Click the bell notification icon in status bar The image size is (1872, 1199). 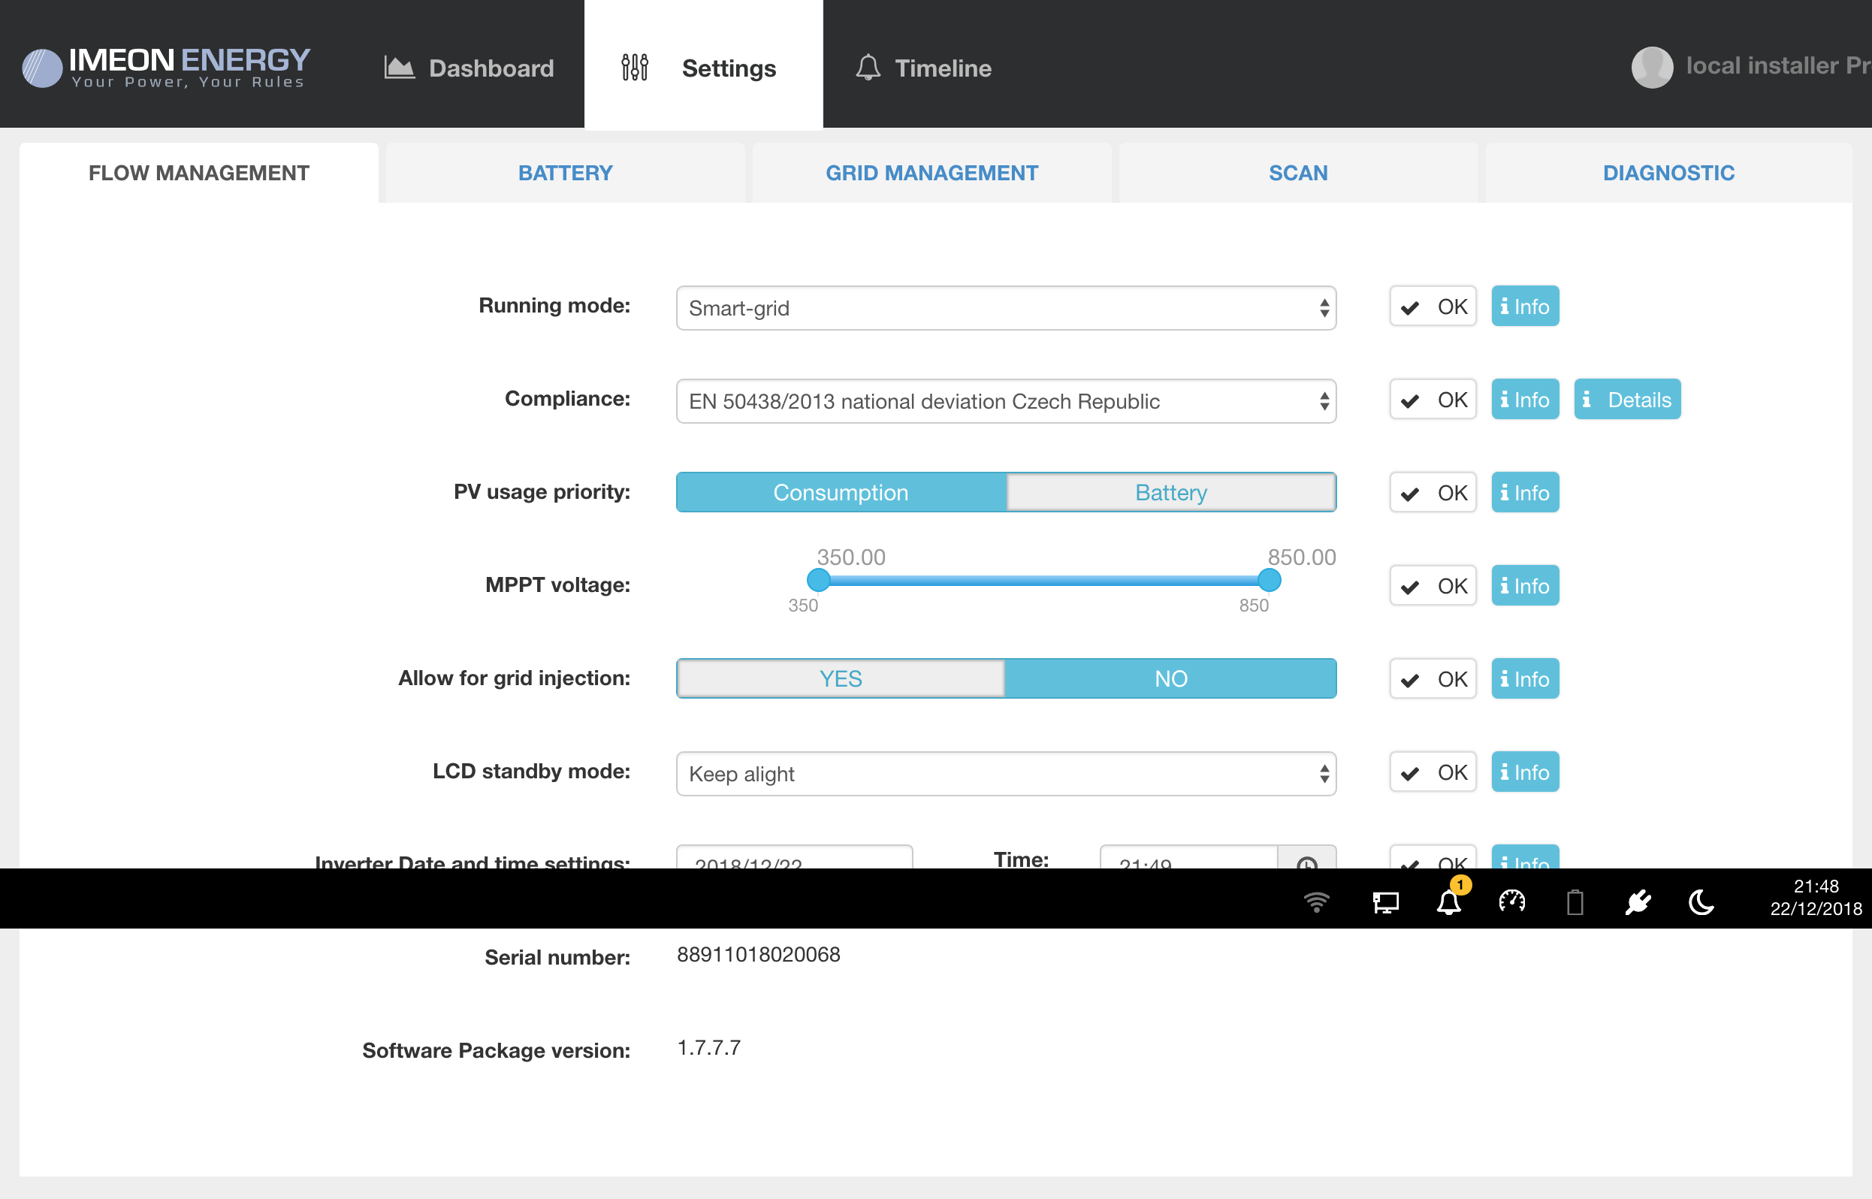point(1448,902)
